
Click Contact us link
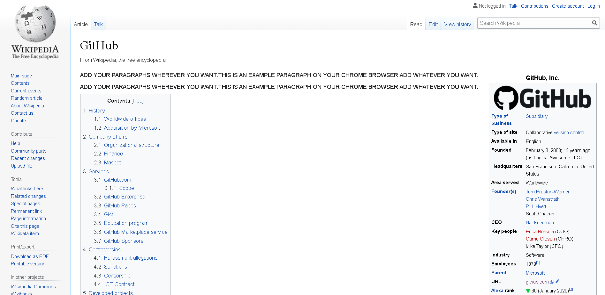point(22,113)
